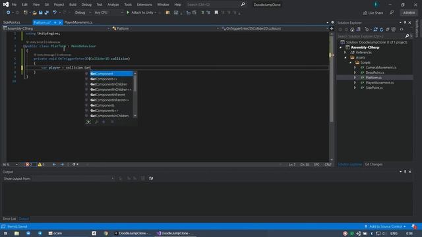Switch to the Git Changes tab
The image size is (422, 237).
coord(374,165)
